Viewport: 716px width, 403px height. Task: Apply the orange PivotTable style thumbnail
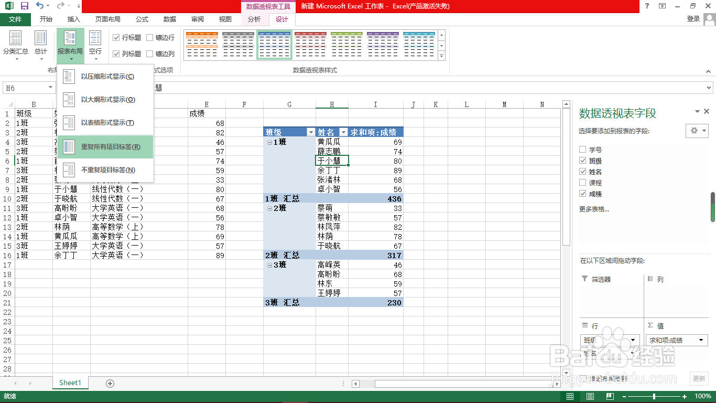click(202, 45)
